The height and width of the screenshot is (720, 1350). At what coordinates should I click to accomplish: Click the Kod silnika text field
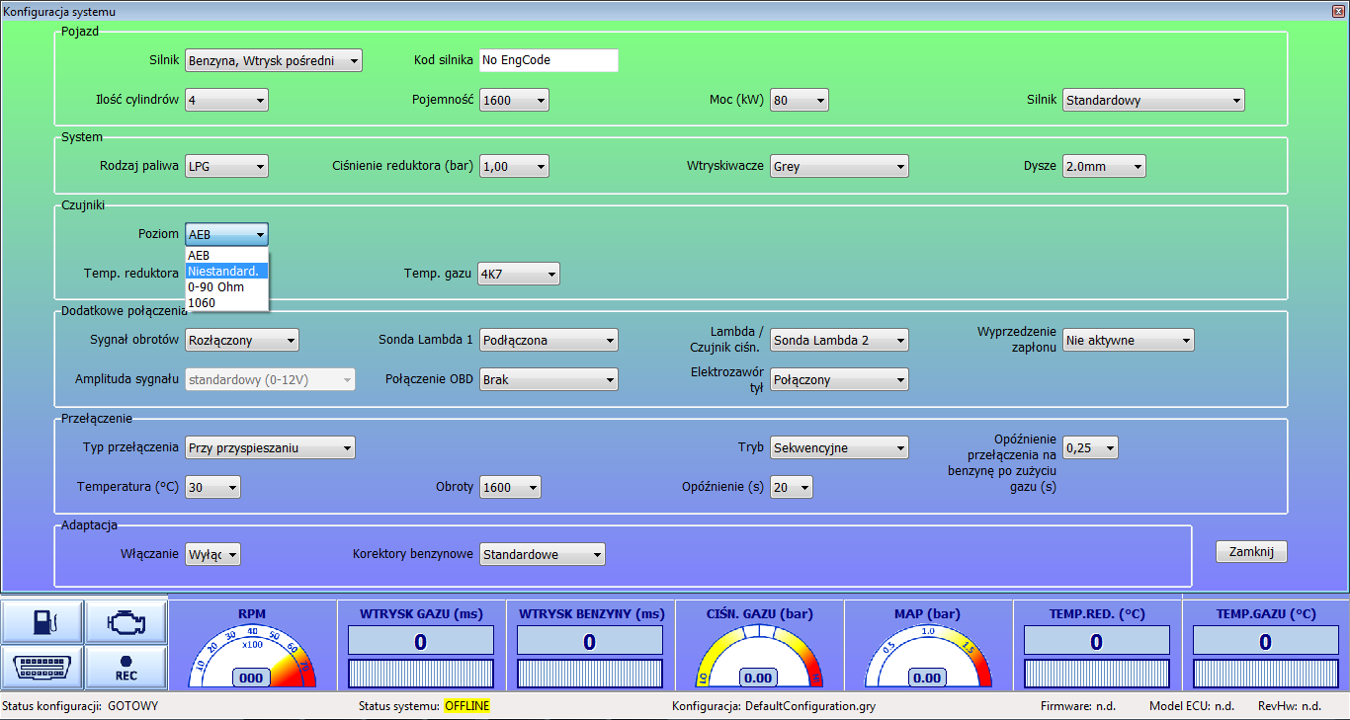click(x=548, y=60)
